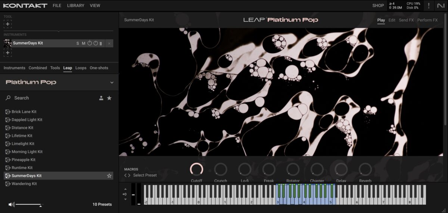Open the exclamation mark alert icon

pos(429,6)
